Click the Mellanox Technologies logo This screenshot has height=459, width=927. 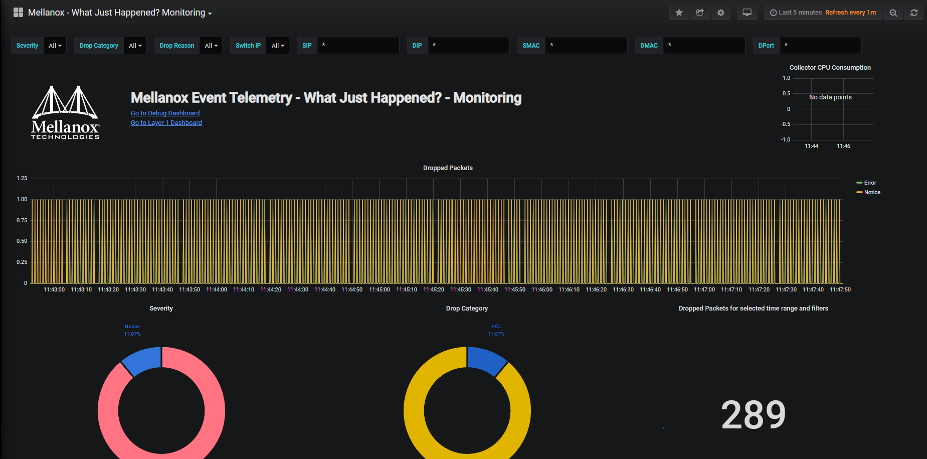pyautogui.click(x=65, y=112)
